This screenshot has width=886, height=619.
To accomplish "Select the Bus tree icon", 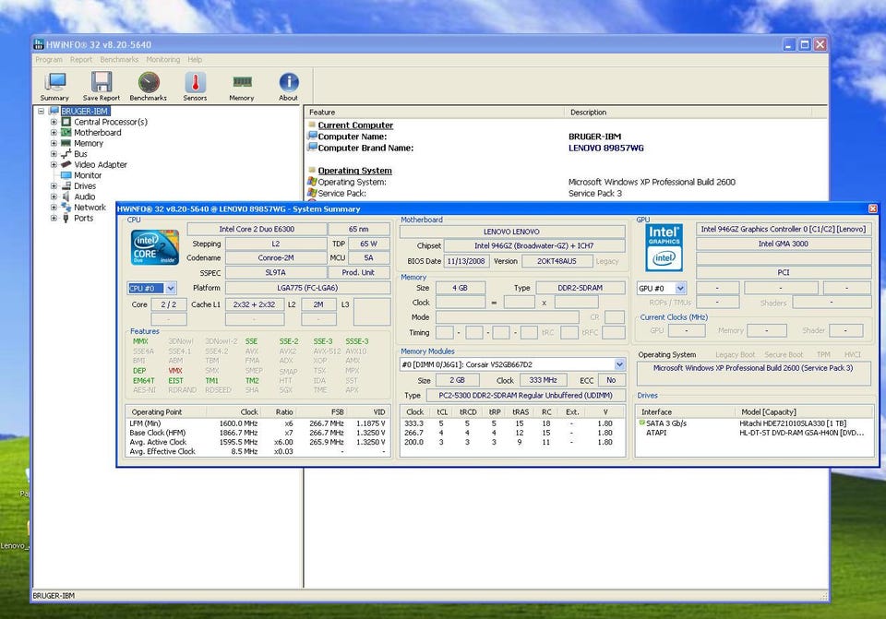I will pos(66,154).
